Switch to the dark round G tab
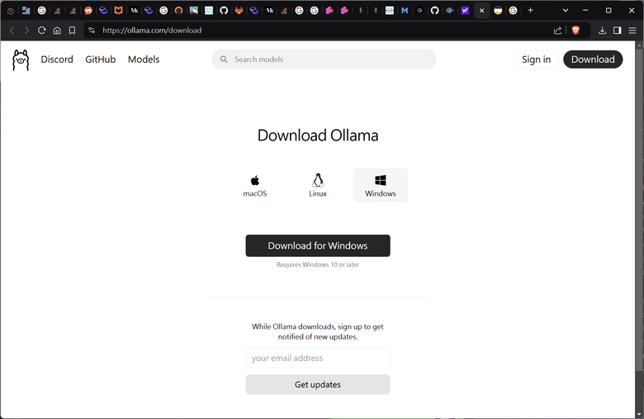Screen dimensions: 644x419 click(419, 11)
